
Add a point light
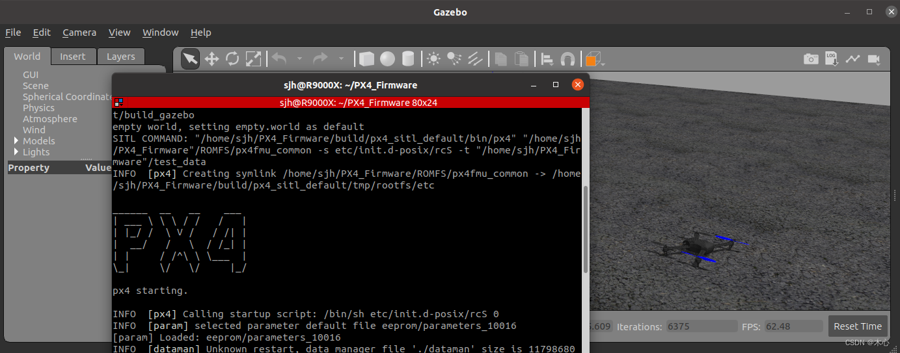click(x=433, y=59)
